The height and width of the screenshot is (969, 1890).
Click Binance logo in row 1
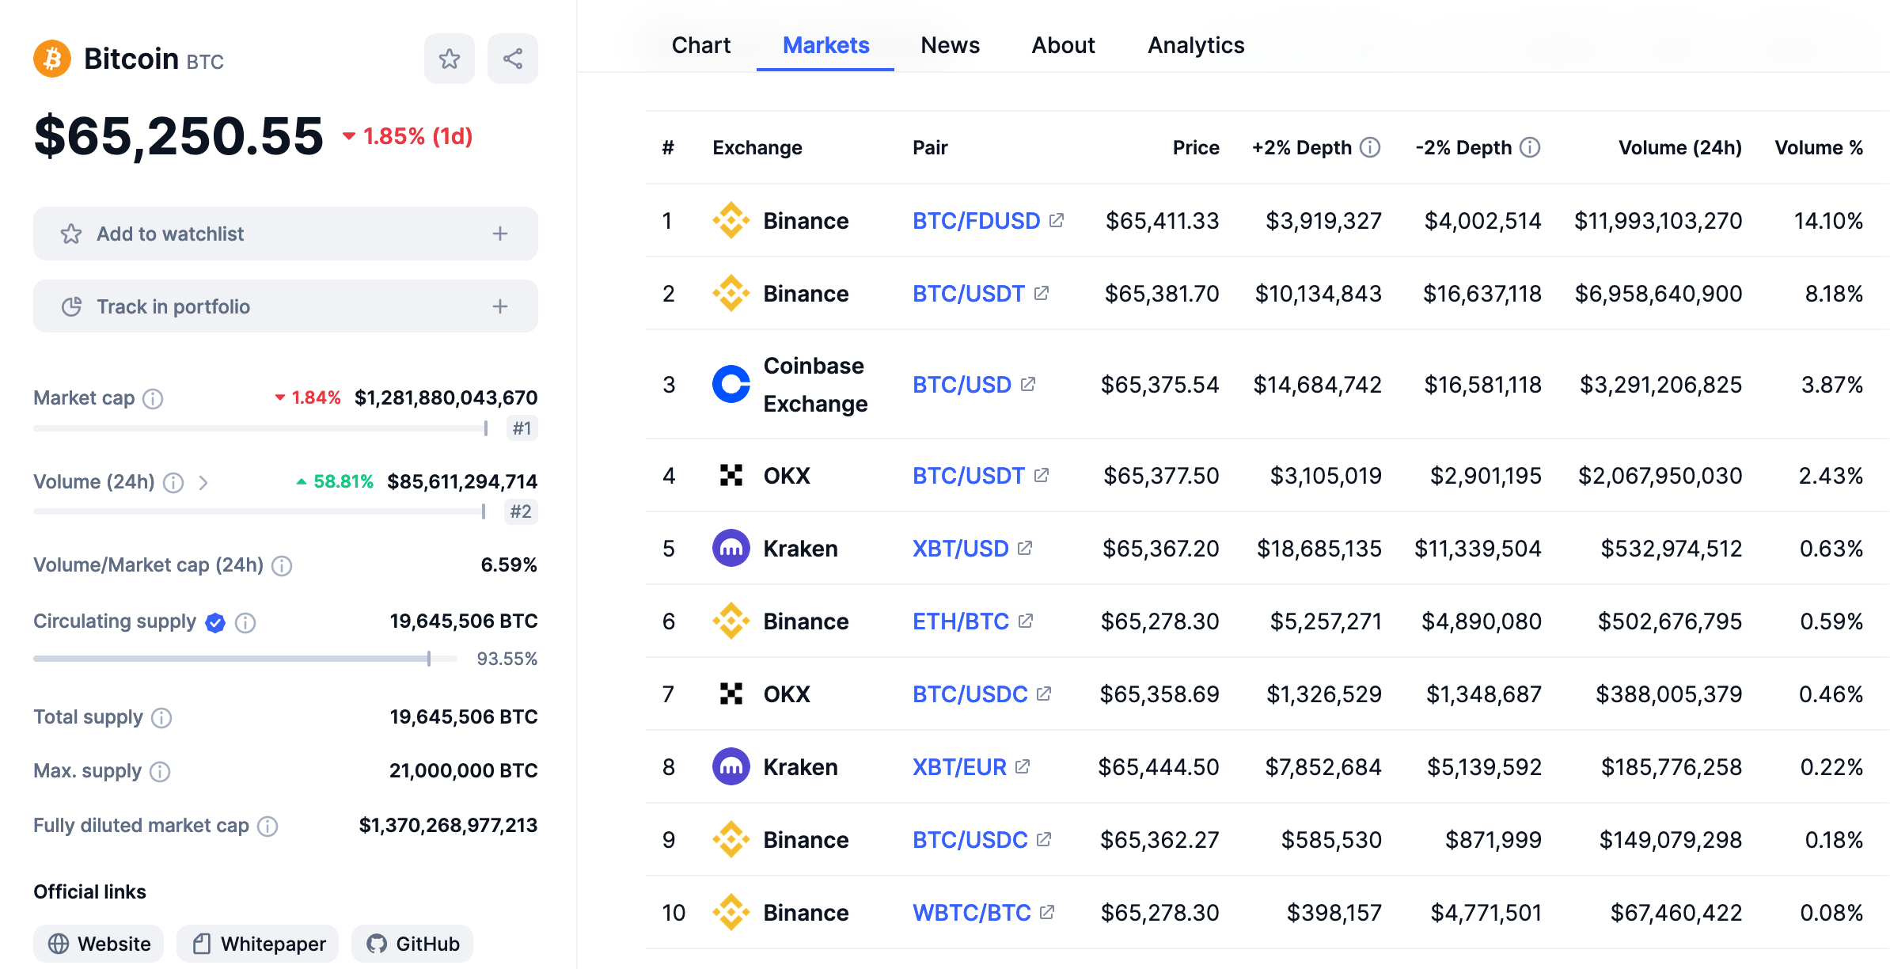point(731,220)
